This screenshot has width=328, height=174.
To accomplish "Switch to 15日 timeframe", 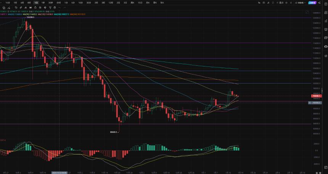I will (x=140, y=3).
